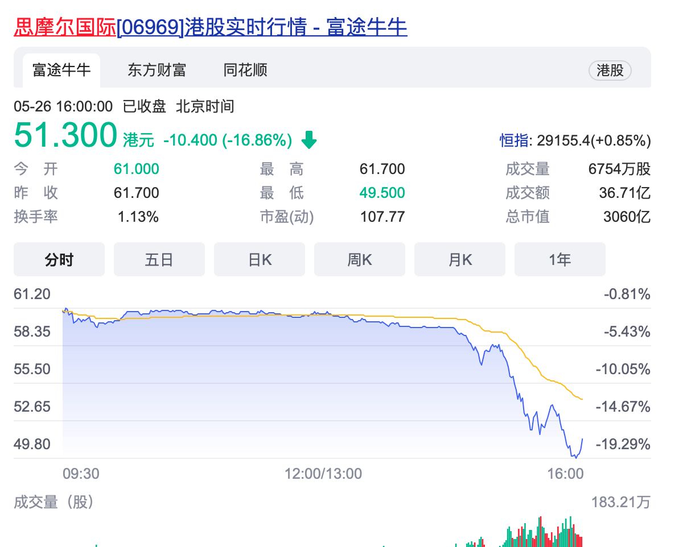Switch to the 东方财富 source tab

tap(157, 70)
